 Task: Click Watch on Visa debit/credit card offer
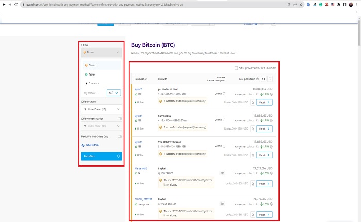click(x=264, y=155)
